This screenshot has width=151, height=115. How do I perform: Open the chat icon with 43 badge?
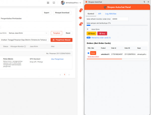coord(81,24)
